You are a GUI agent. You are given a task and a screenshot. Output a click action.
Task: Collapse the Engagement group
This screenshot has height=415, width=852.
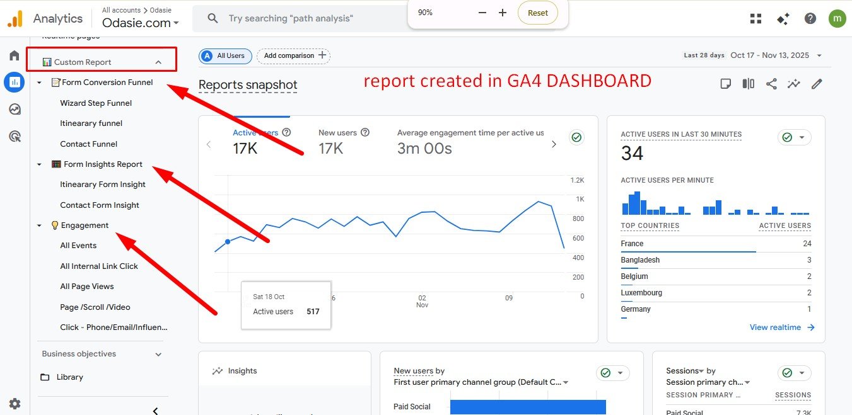point(39,225)
